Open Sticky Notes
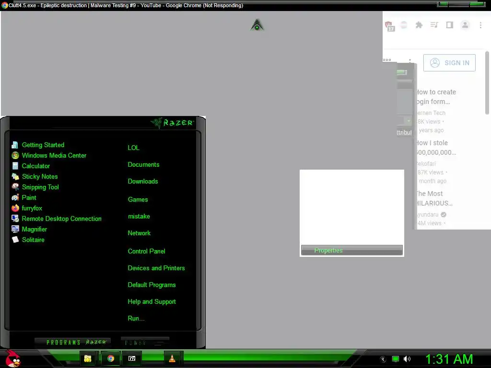The height and width of the screenshot is (368, 491). point(35,176)
